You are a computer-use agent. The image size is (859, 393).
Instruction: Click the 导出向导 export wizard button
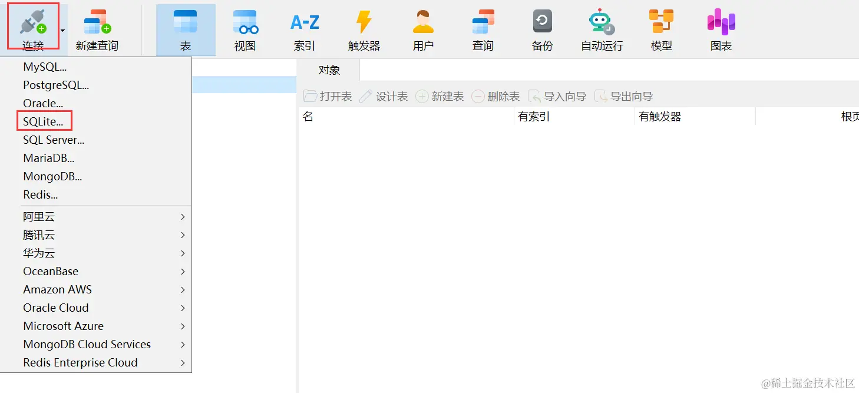coord(624,97)
